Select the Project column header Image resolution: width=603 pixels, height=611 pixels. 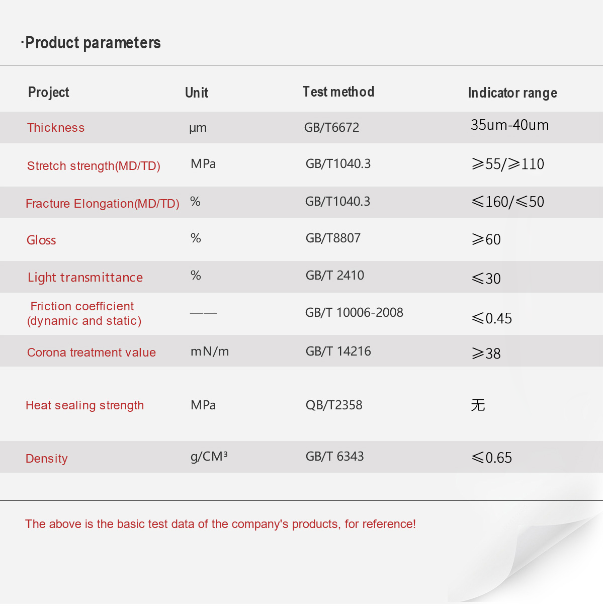(x=49, y=93)
